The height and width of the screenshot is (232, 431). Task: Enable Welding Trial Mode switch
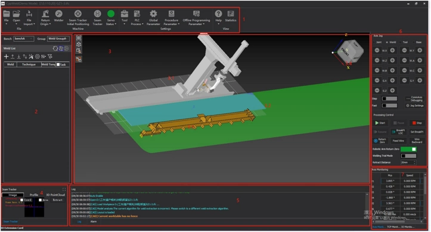(x=408, y=156)
